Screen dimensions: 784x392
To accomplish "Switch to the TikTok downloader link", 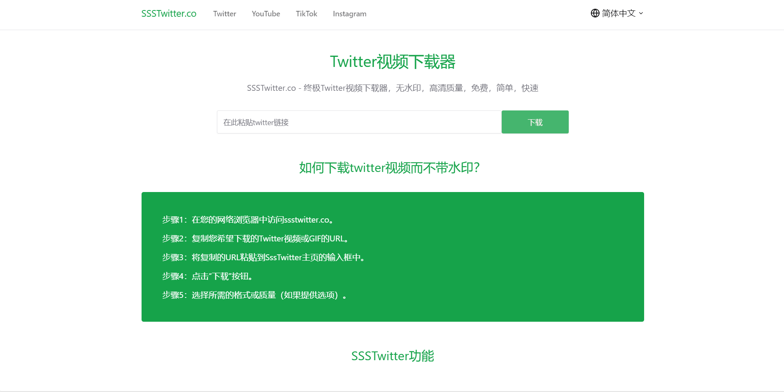I will tap(307, 14).
